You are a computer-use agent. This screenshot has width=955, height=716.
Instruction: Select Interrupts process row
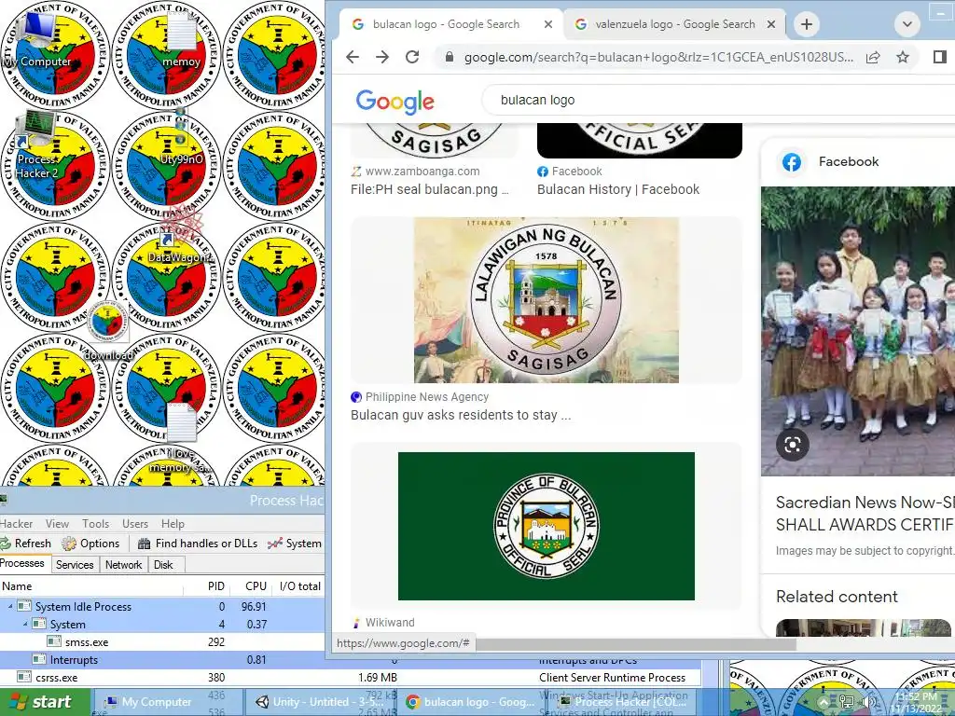[x=162, y=659]
